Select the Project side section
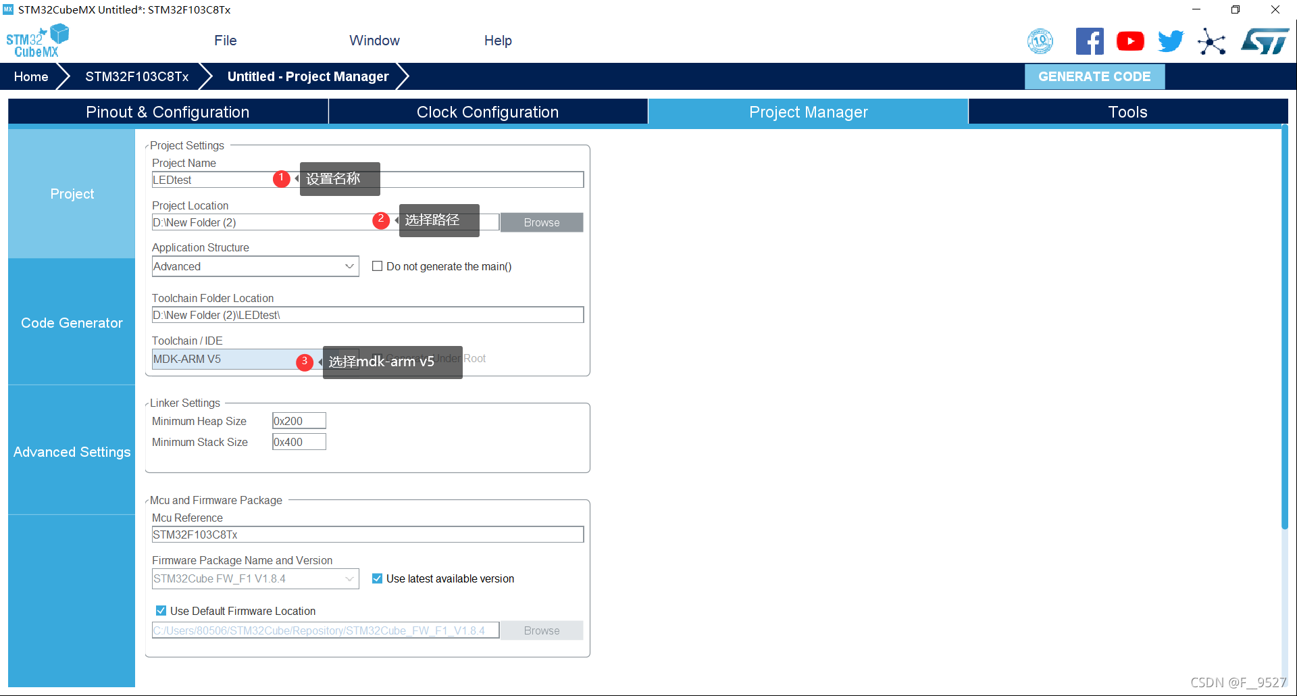Viewport: 1297px width, 696px height. pyautogui.click(x=72, y=194)
